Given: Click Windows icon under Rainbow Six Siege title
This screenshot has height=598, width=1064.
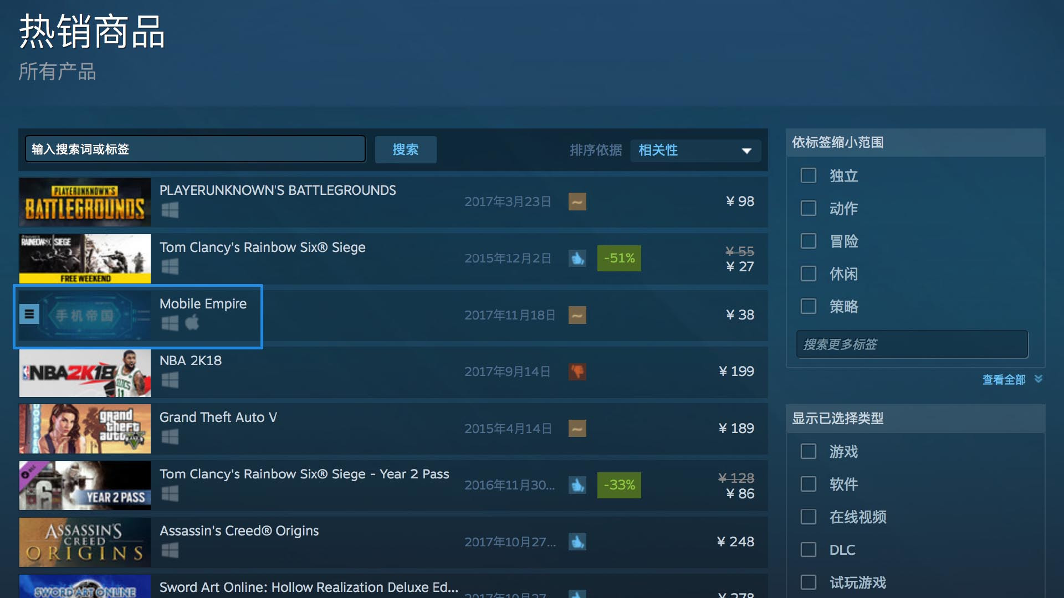Looking at the screenshot, I should point(170,267).
